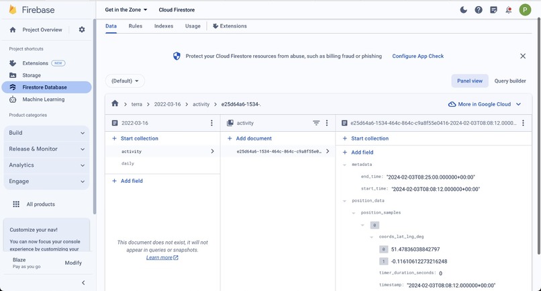Switch to Query builder view

point(510,81)
